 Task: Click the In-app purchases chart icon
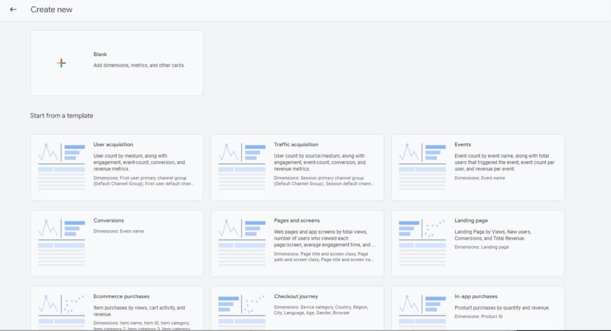pos(422,311)
